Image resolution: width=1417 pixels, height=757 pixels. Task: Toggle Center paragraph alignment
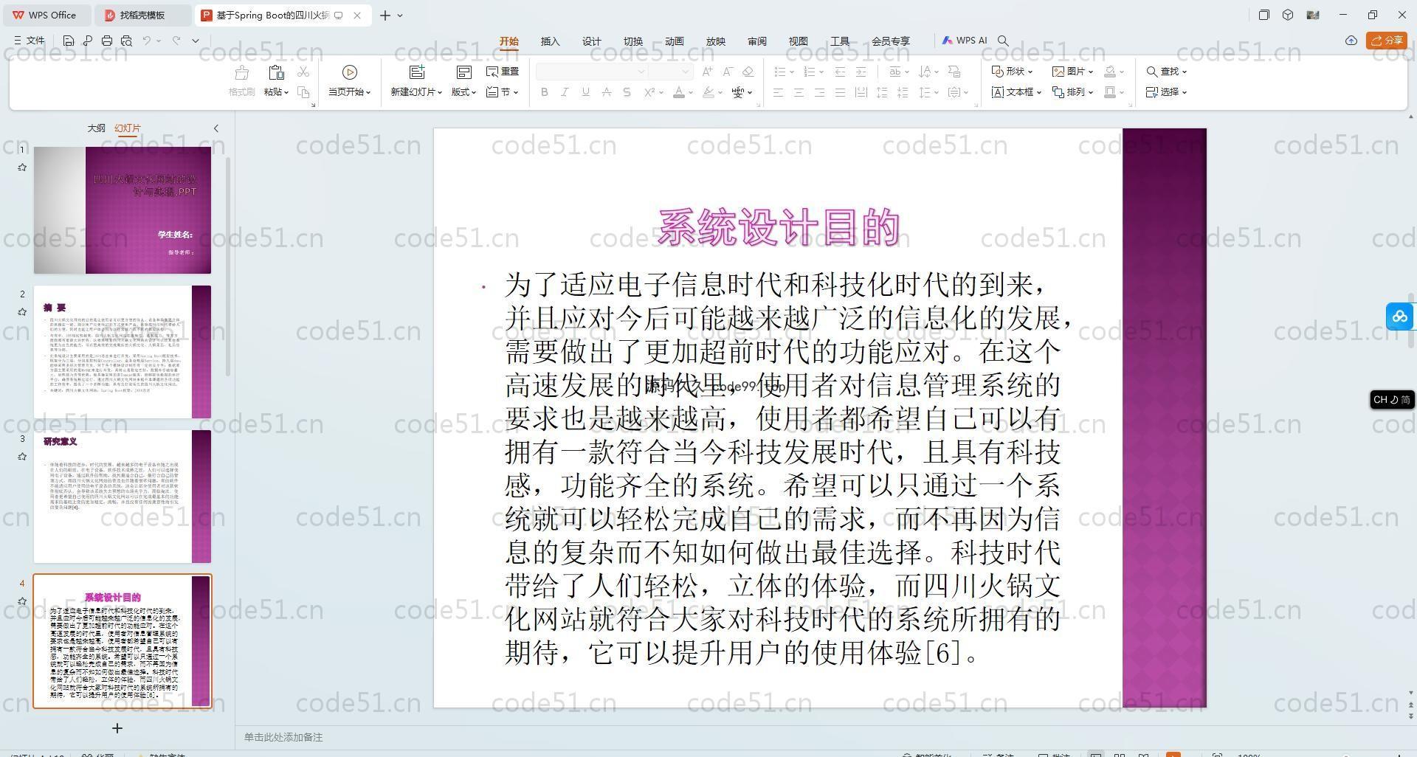pos(799,92)
